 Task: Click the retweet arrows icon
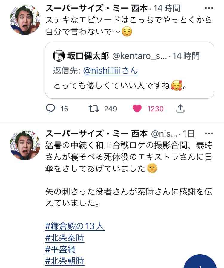[94, 108]
